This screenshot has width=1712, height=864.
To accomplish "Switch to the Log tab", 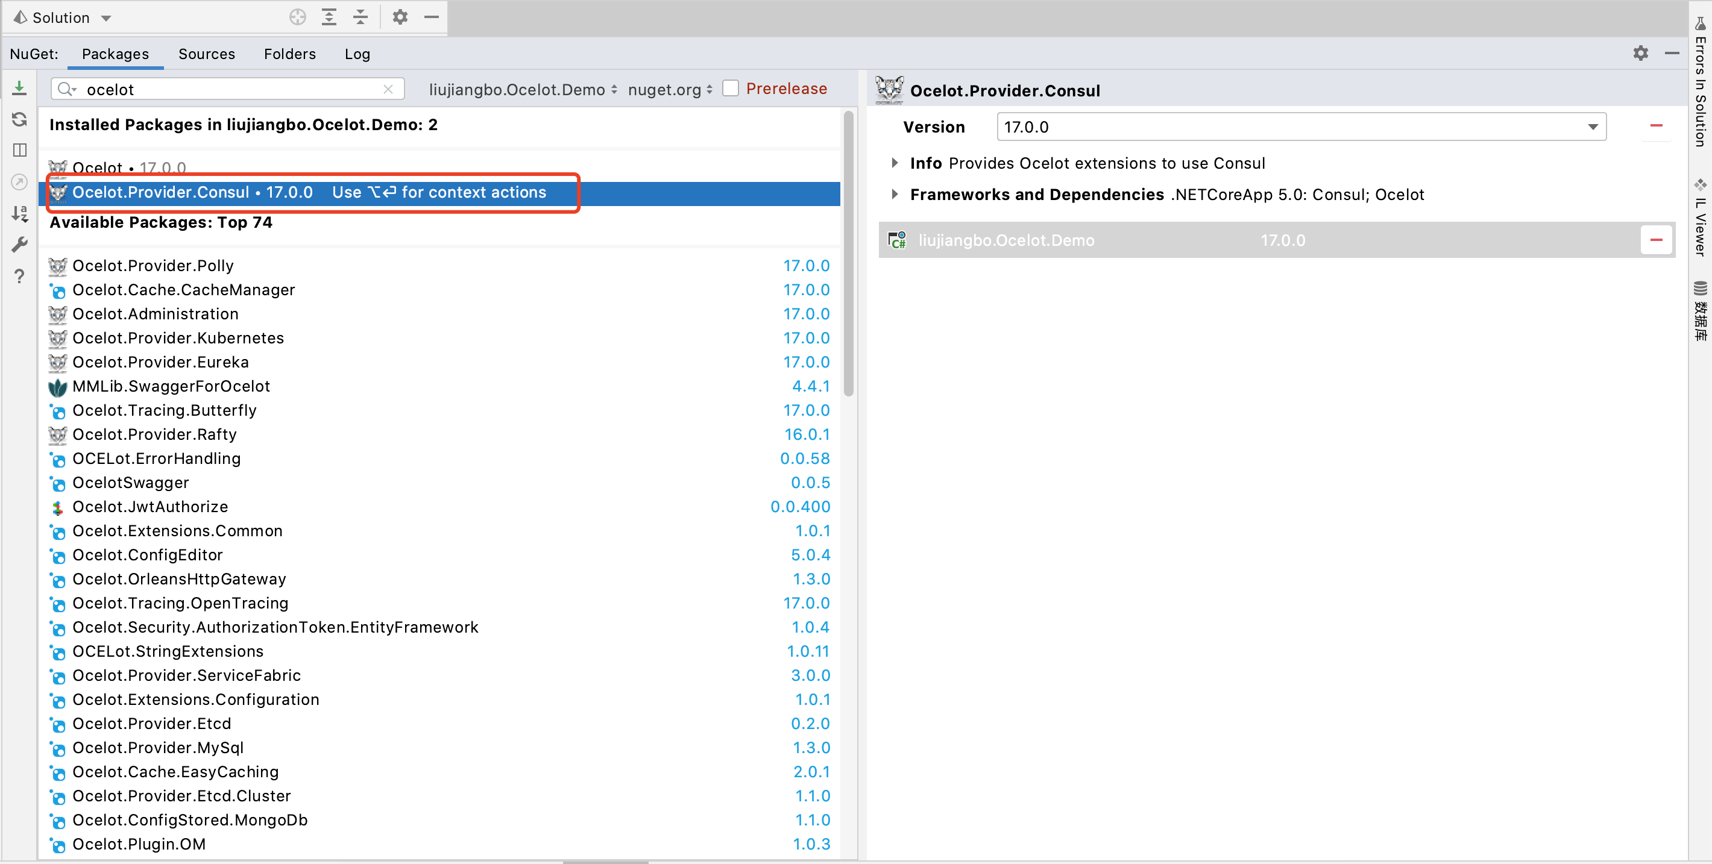I will 357,54.
